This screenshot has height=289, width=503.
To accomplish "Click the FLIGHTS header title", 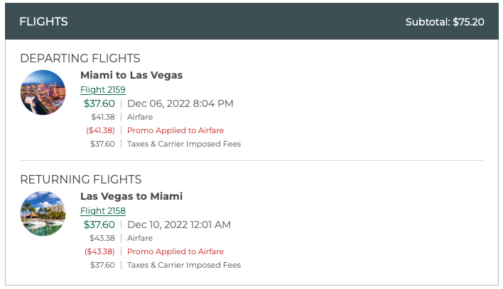I will (x=43, y=21).
